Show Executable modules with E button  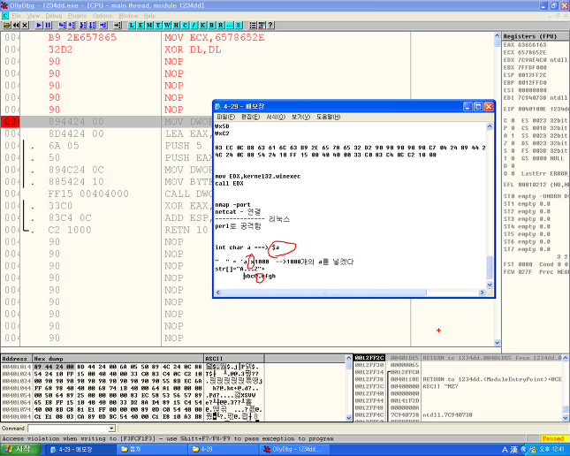pyautogui.click(x=141, y=25)
